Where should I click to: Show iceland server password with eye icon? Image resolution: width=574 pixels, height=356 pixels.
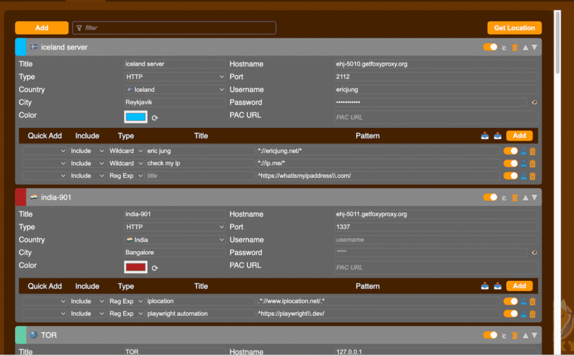click(x=534, y=103)
